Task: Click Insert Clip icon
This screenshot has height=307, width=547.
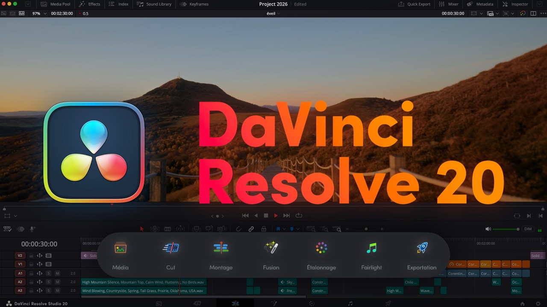Action: [196, 229]
